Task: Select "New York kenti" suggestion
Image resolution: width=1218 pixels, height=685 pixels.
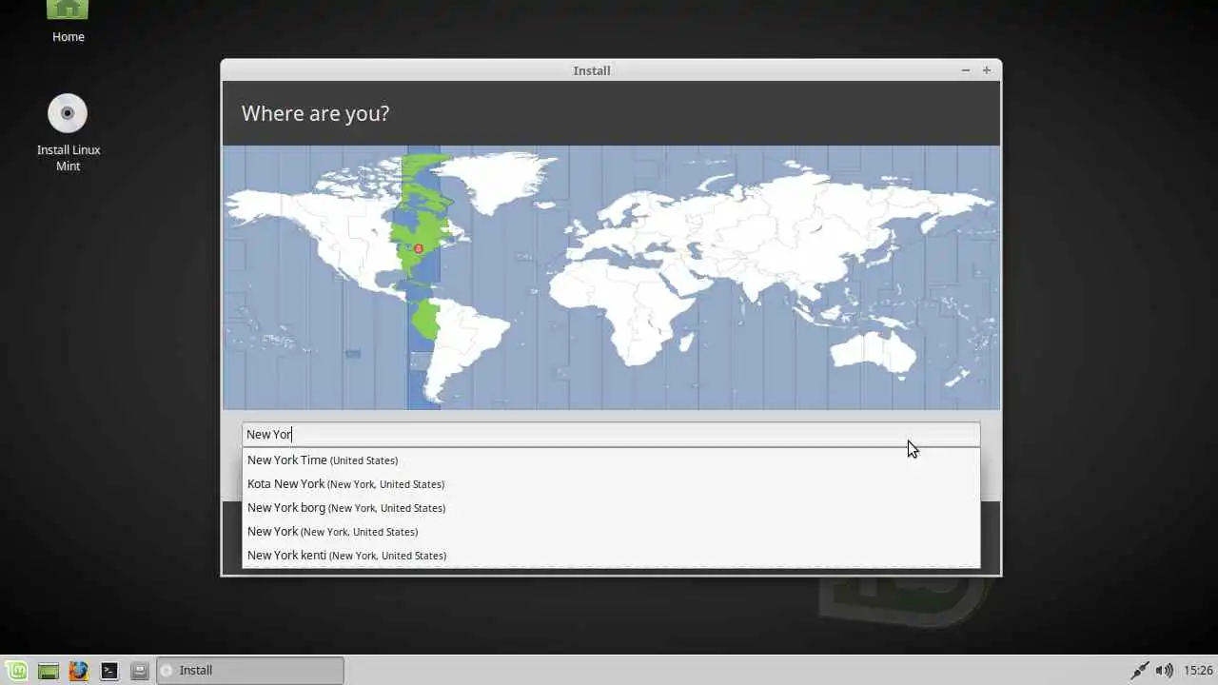Action: (x=611, y=556)
